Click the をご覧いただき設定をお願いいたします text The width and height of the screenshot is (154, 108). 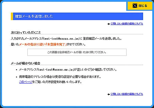point(57,82)
